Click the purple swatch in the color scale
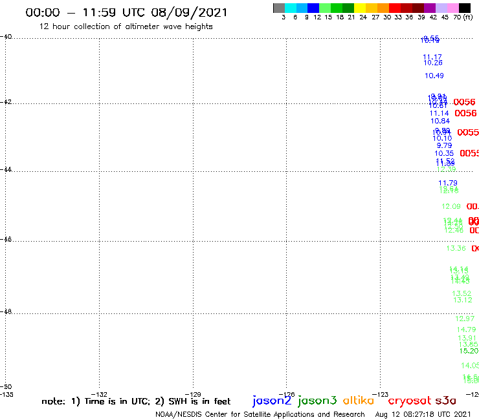 (x=430, y=8)
